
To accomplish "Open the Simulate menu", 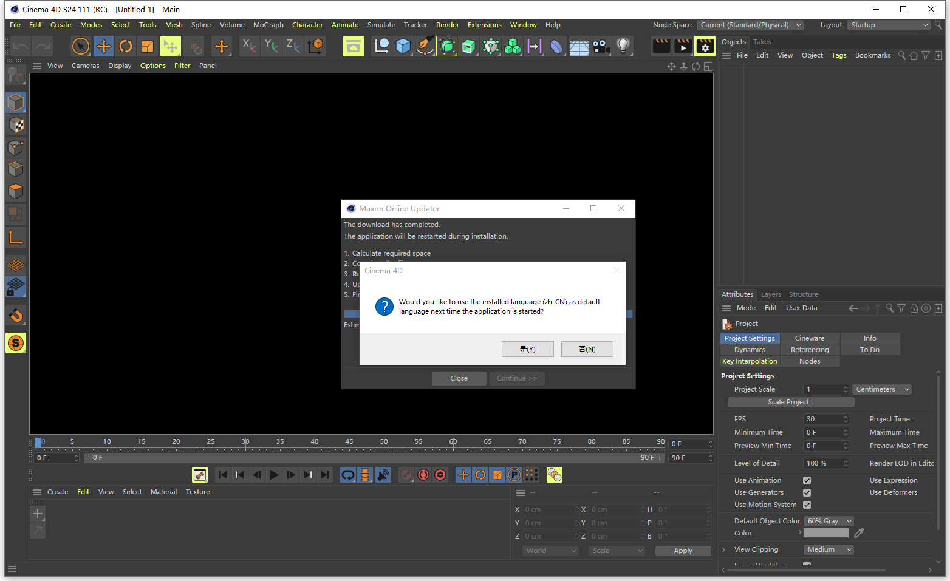I will click(x=381, y=25).
